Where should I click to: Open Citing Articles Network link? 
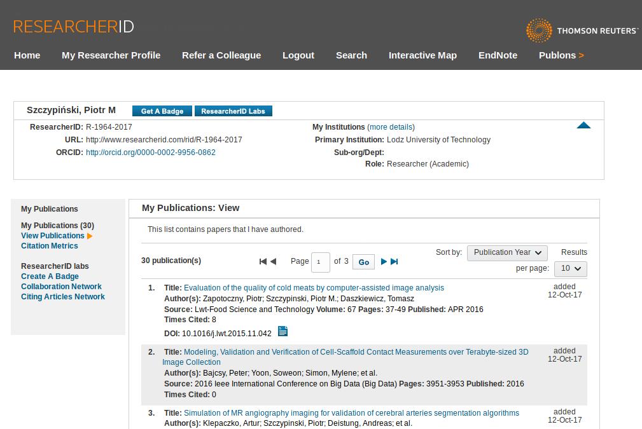(x=63, y=297)
